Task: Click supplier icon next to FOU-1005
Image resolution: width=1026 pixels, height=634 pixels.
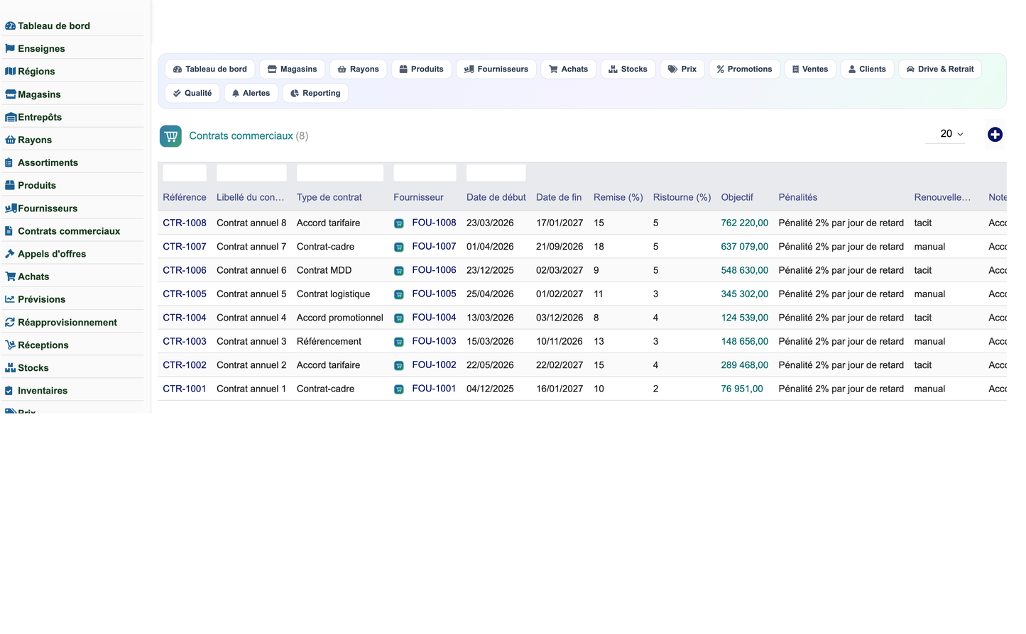Action: (399, 294)
